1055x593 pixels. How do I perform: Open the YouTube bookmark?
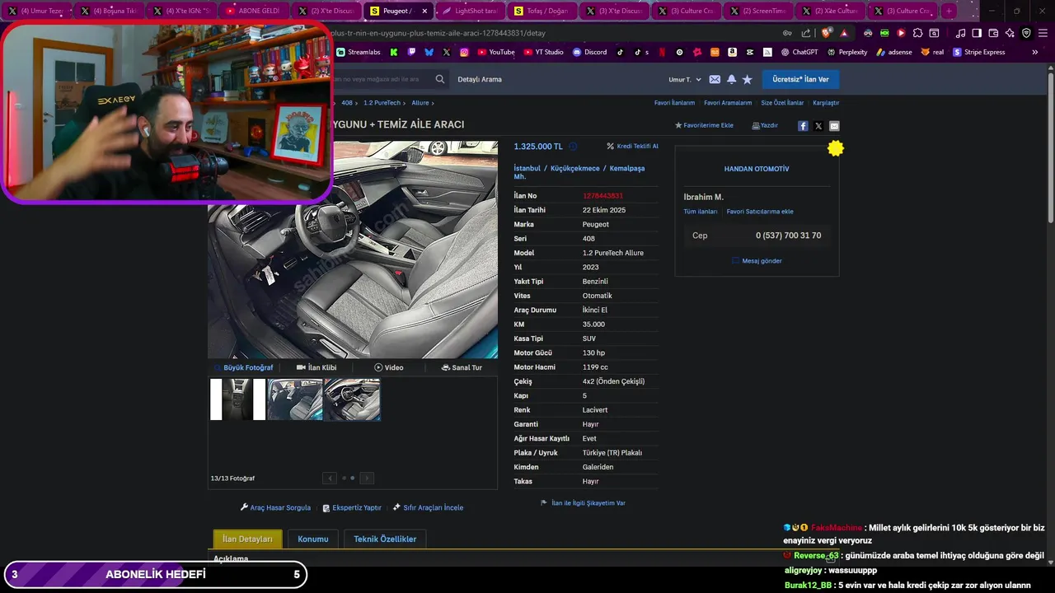click(496, 52)
